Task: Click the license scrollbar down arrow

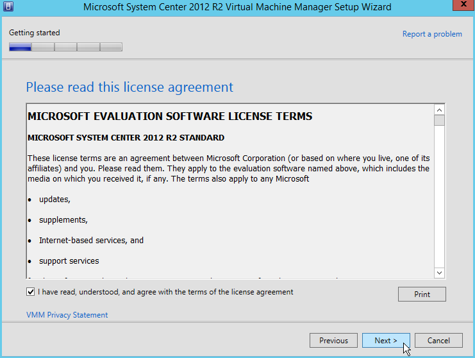Action: tap(439, 273)
